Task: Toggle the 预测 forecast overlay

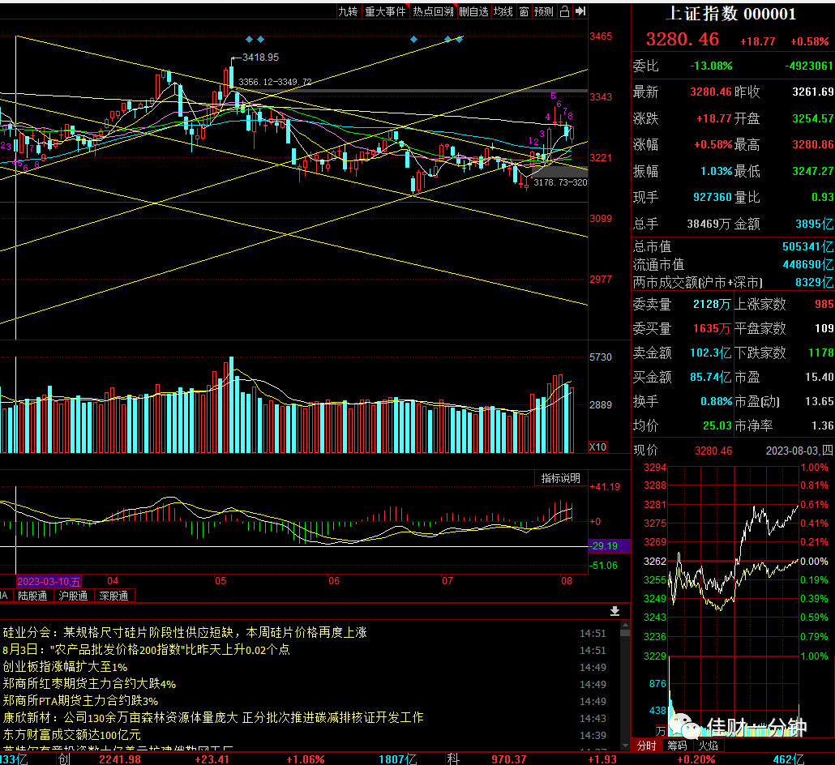Action: 544,11
